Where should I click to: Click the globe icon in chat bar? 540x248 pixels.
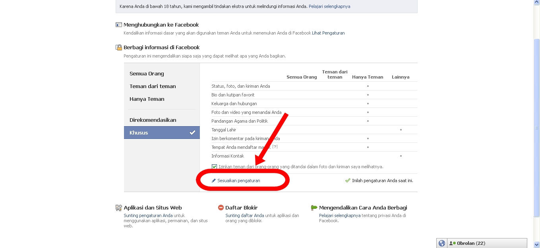tap(442, 243)
